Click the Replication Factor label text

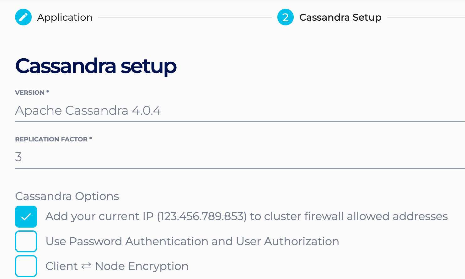tap(53, 139)
